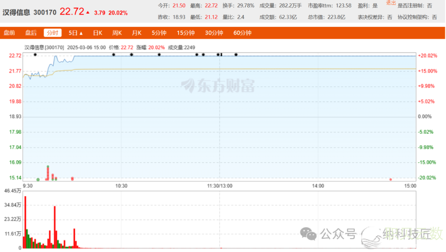Open the 30分钟 chart tab
This screenshot has height=252, width=446.
[x=214, y=33]
